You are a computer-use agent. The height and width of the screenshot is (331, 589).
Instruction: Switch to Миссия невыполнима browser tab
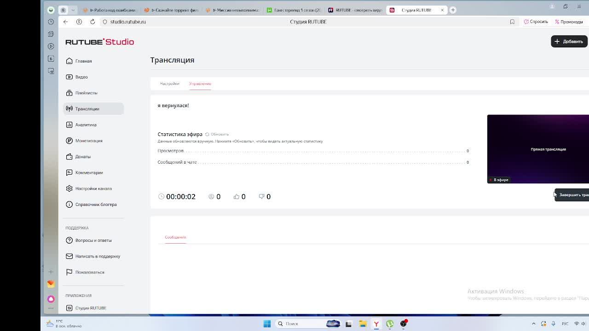(x=232, y=10)
